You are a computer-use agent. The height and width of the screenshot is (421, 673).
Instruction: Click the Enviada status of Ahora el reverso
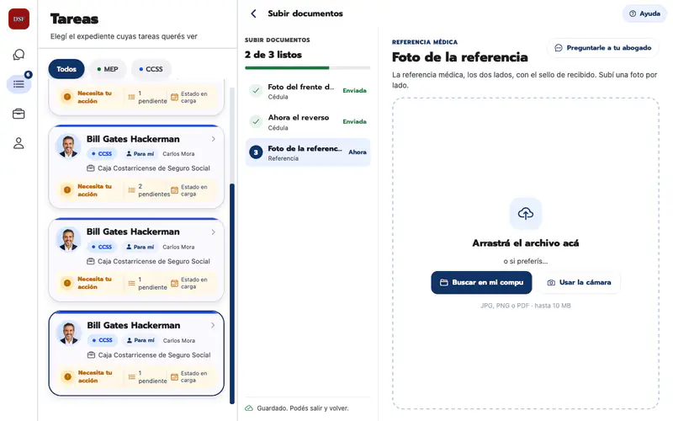pos(354,121)
